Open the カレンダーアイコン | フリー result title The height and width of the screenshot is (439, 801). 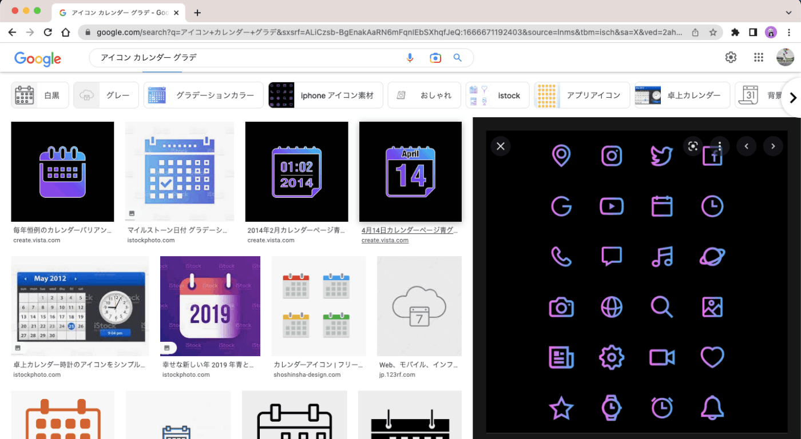click(318, 365)
